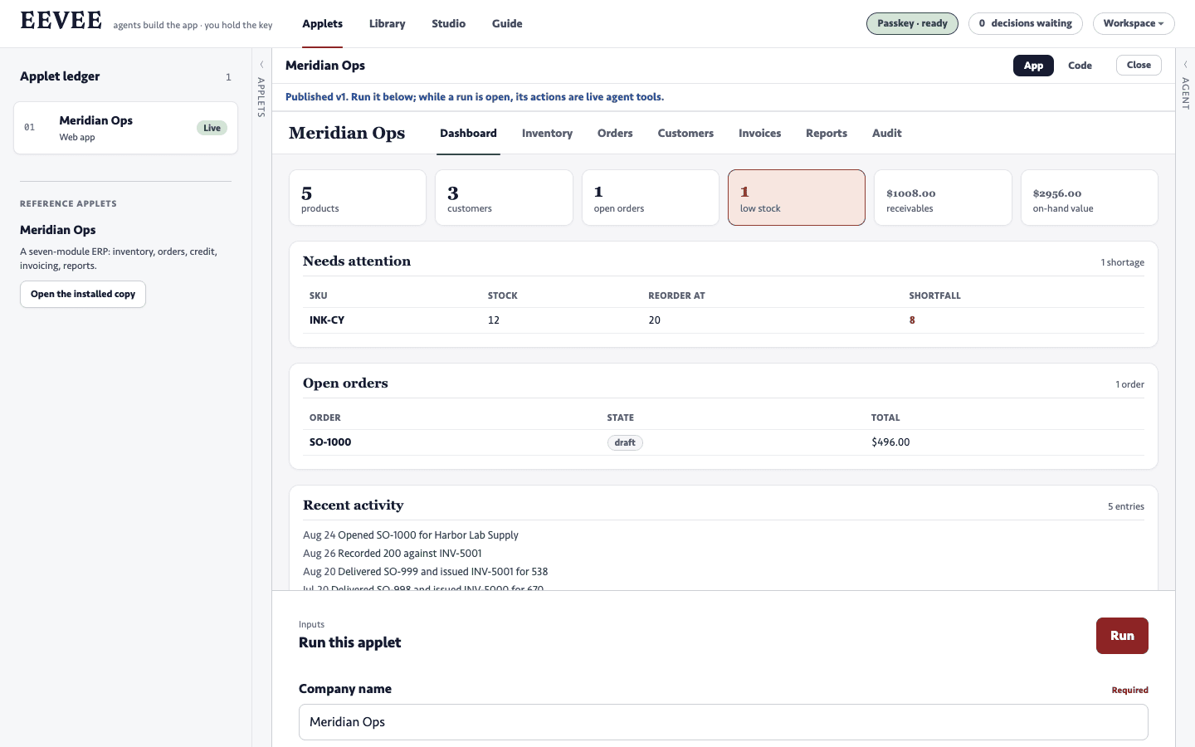
Task: Open the Studio top menu
Action: coord(448,23)
